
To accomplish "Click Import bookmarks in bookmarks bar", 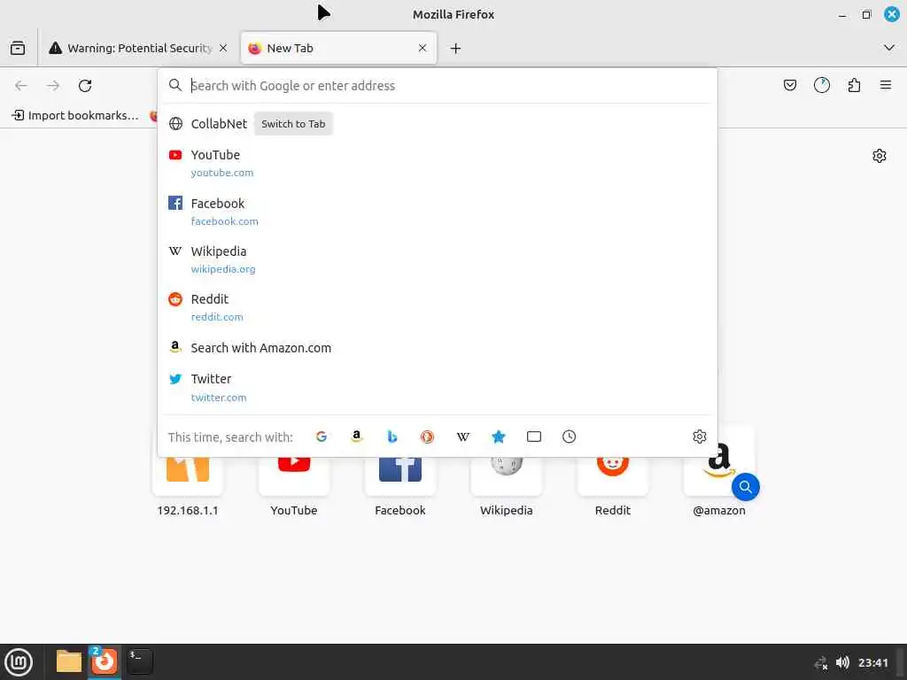I will [x=75, y=116].
